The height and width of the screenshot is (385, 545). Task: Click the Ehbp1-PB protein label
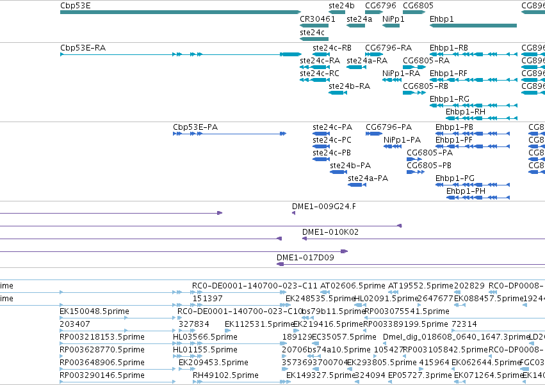pyautogui.click(x=454, y=127)
